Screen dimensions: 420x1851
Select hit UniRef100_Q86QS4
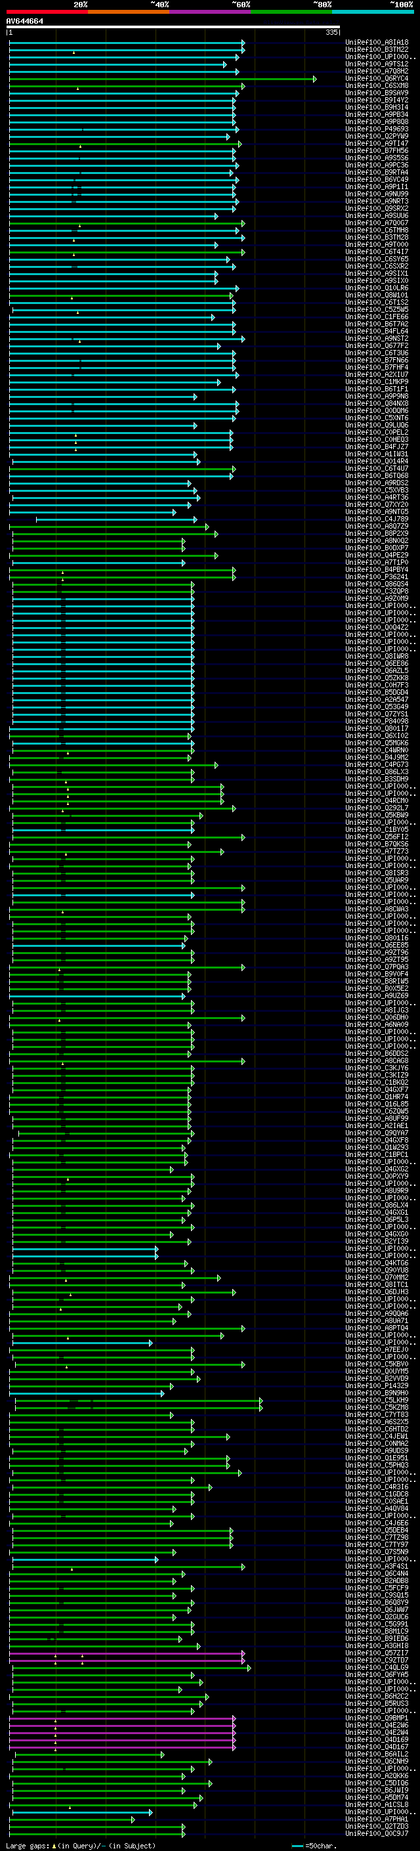[x=377, y=584]
